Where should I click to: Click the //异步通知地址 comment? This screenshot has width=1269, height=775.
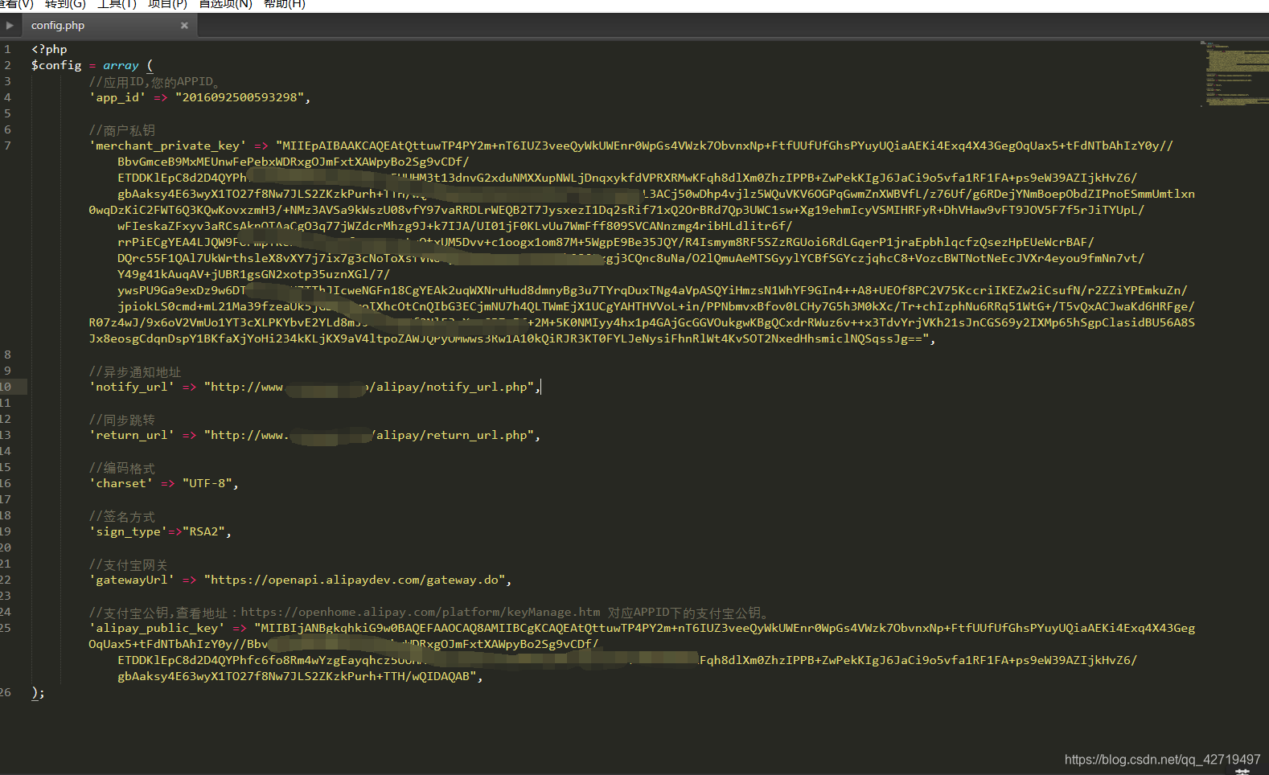135,372
